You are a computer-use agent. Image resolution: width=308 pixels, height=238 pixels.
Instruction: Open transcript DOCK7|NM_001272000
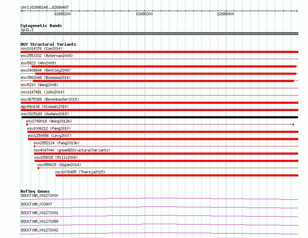39,195
